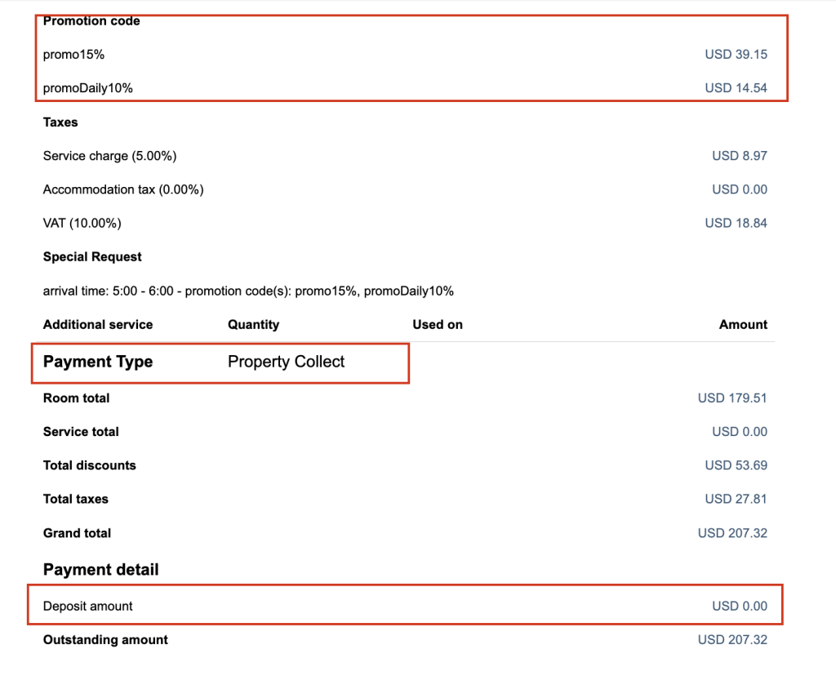Click the Grand total amount value
The height and width of the screenshot is (676, 836).
[x=732, y=533]
